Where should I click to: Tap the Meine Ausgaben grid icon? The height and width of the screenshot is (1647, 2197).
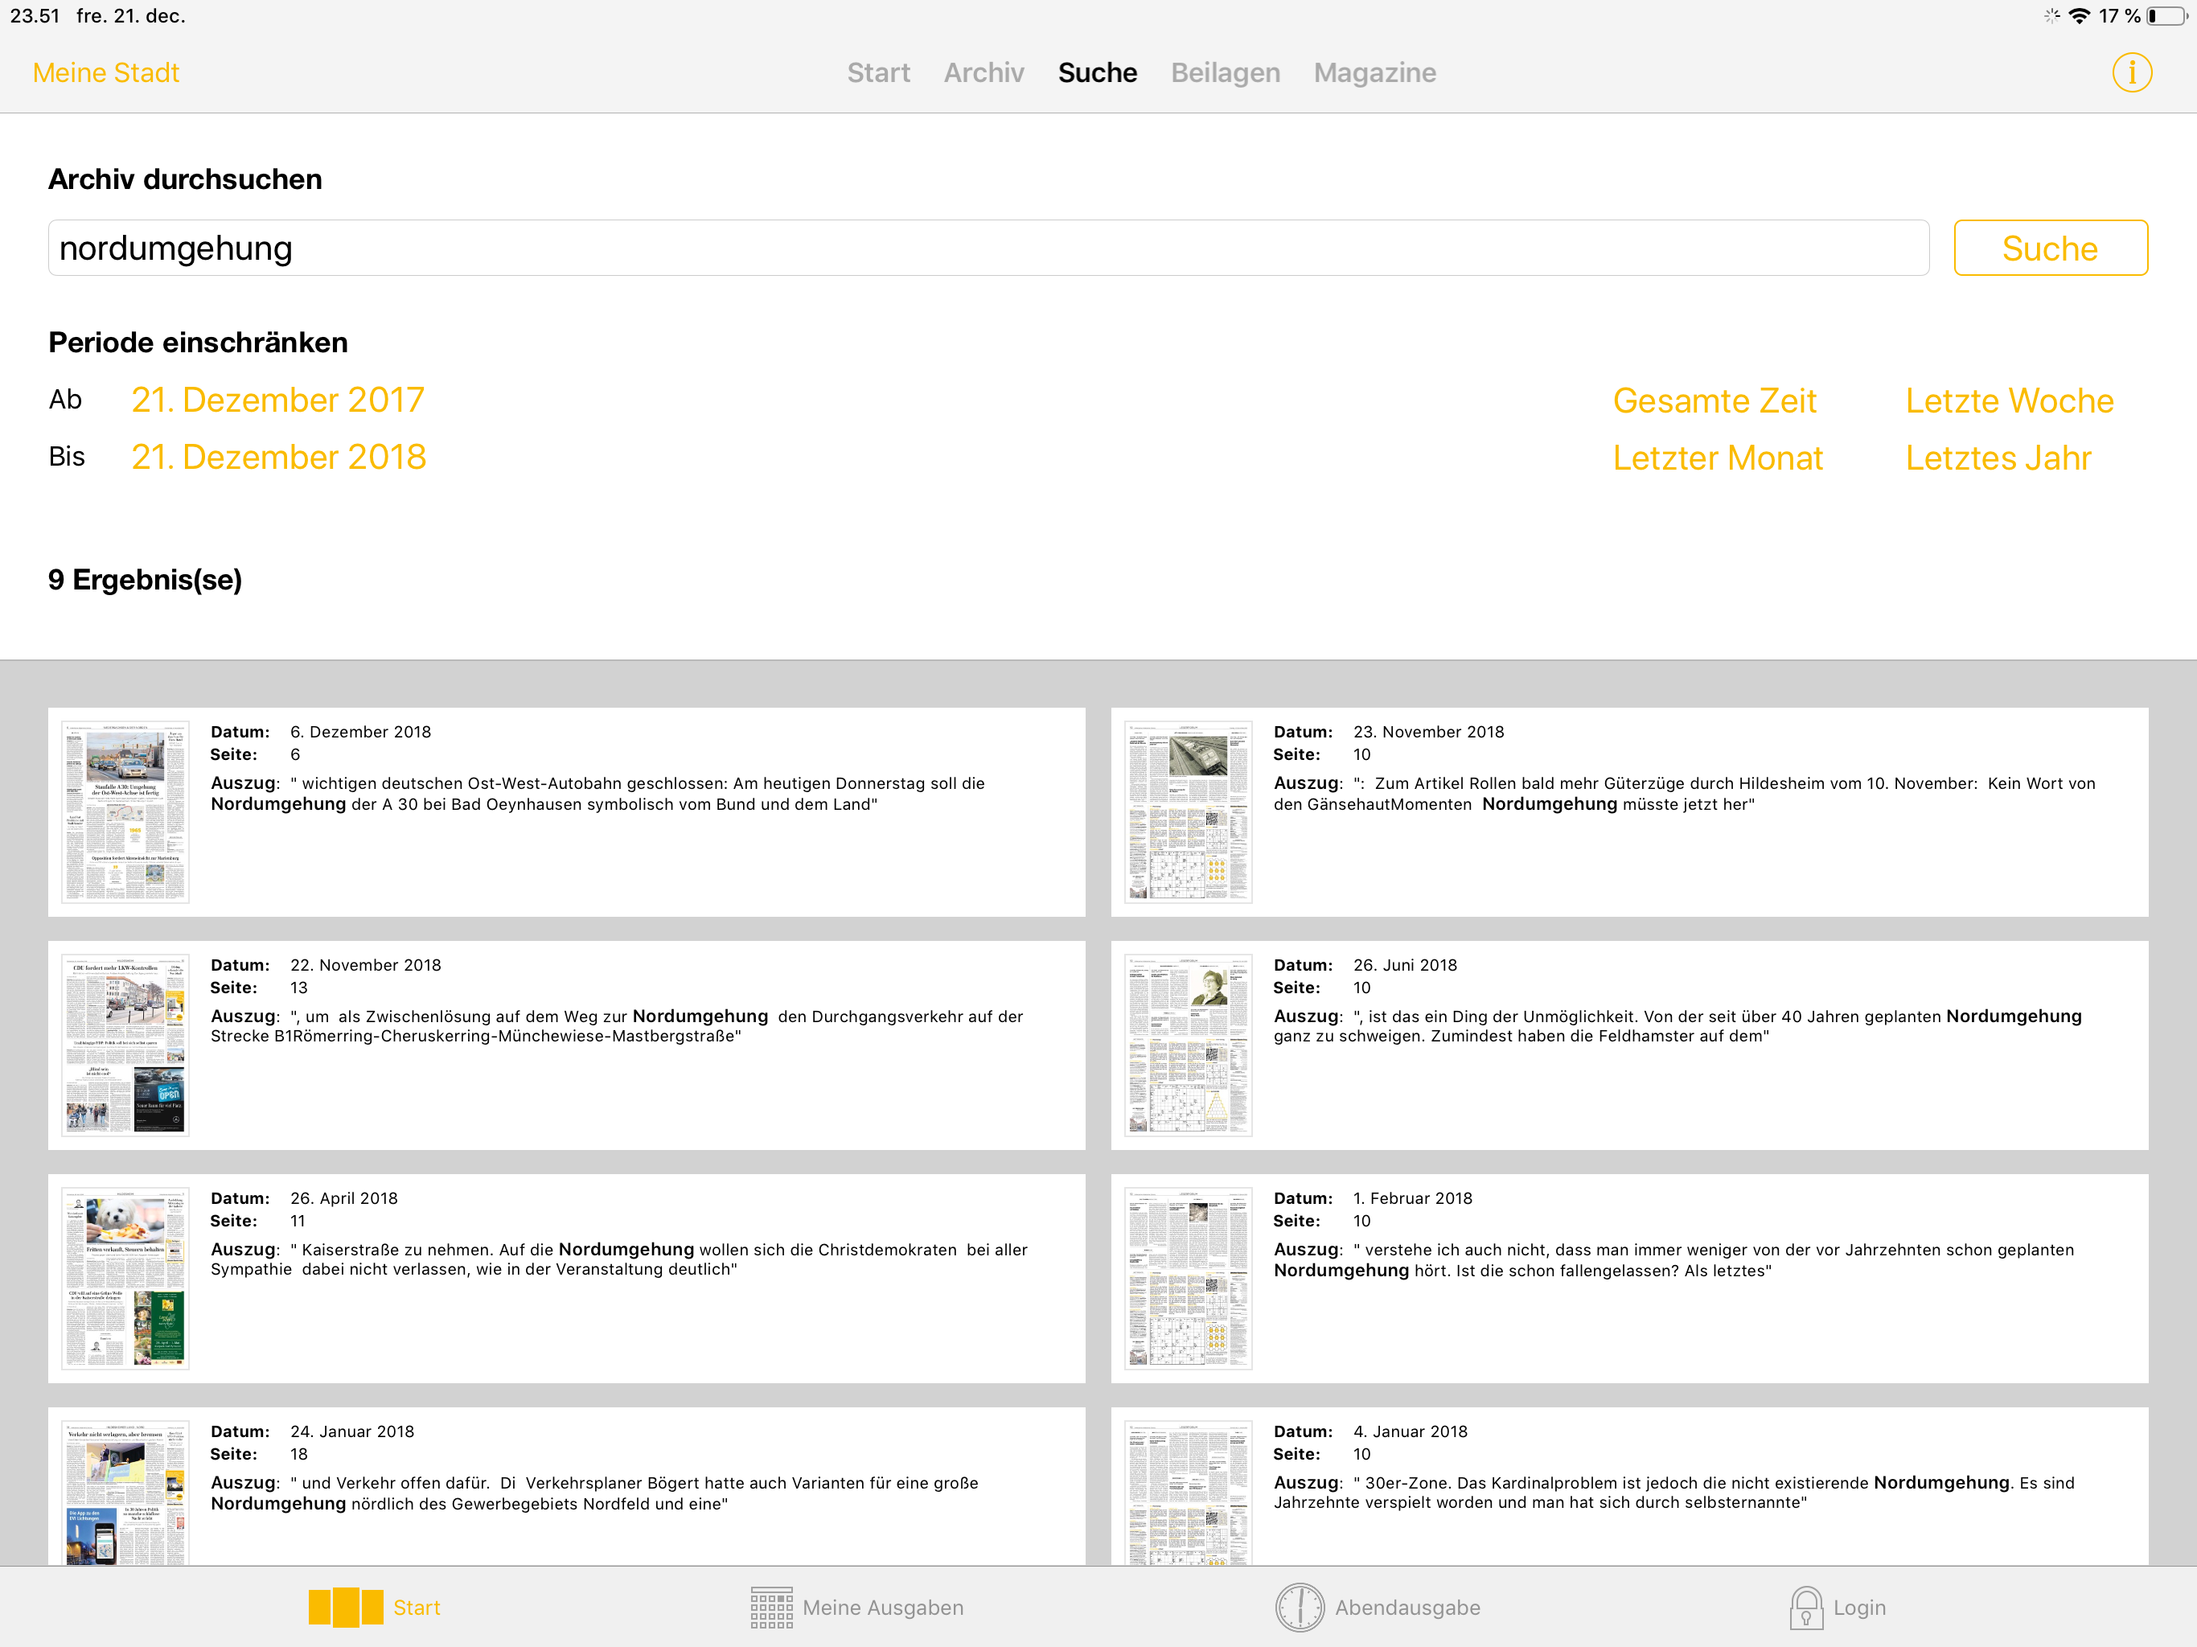point(770,1606)
